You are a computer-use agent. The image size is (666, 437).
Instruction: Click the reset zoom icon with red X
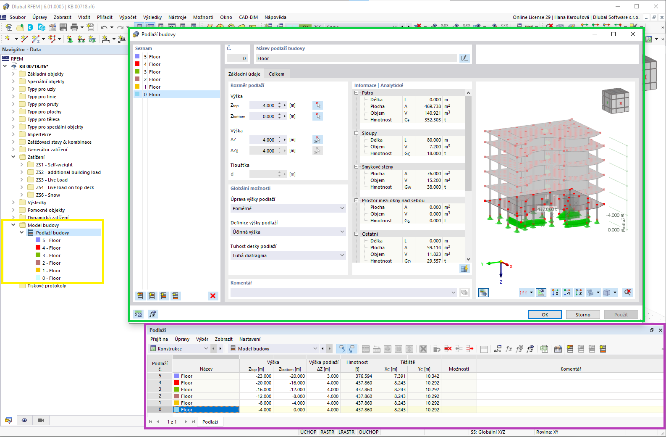pos(627,292)
